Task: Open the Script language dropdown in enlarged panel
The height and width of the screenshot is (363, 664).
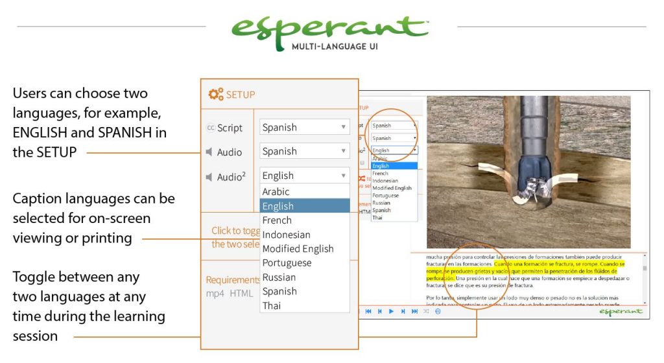Action: click(305, 127)
